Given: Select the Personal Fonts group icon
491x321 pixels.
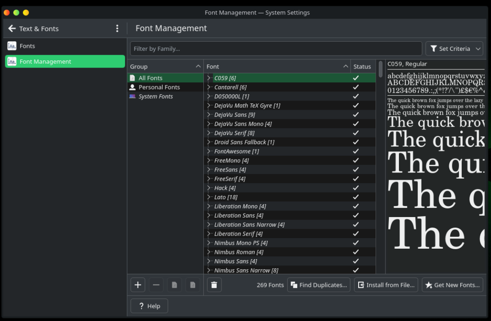Looking at the screenshot, I should 133,87.
